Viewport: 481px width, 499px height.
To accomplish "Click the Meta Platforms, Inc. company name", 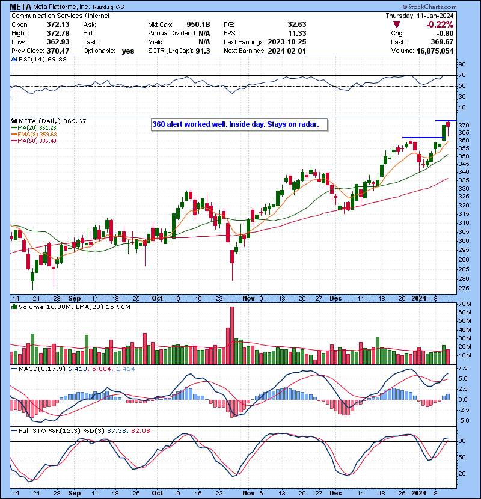I will [x=61, y=7].
